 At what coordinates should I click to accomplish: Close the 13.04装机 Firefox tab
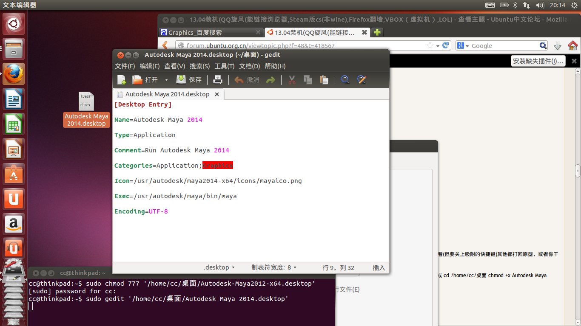(x=365, y=32)
